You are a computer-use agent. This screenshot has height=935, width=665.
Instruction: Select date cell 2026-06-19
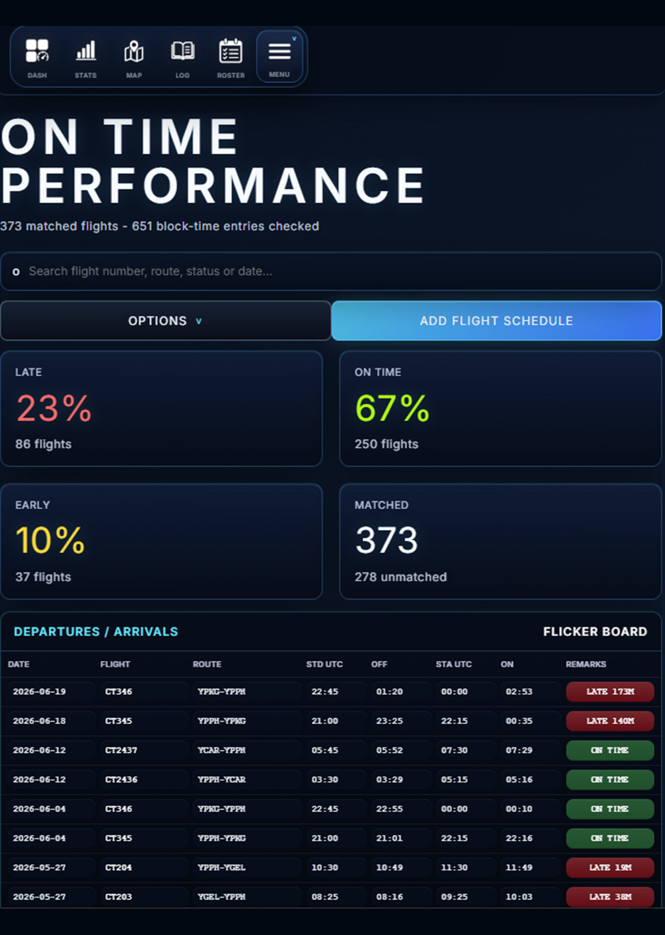coord(51,691)
